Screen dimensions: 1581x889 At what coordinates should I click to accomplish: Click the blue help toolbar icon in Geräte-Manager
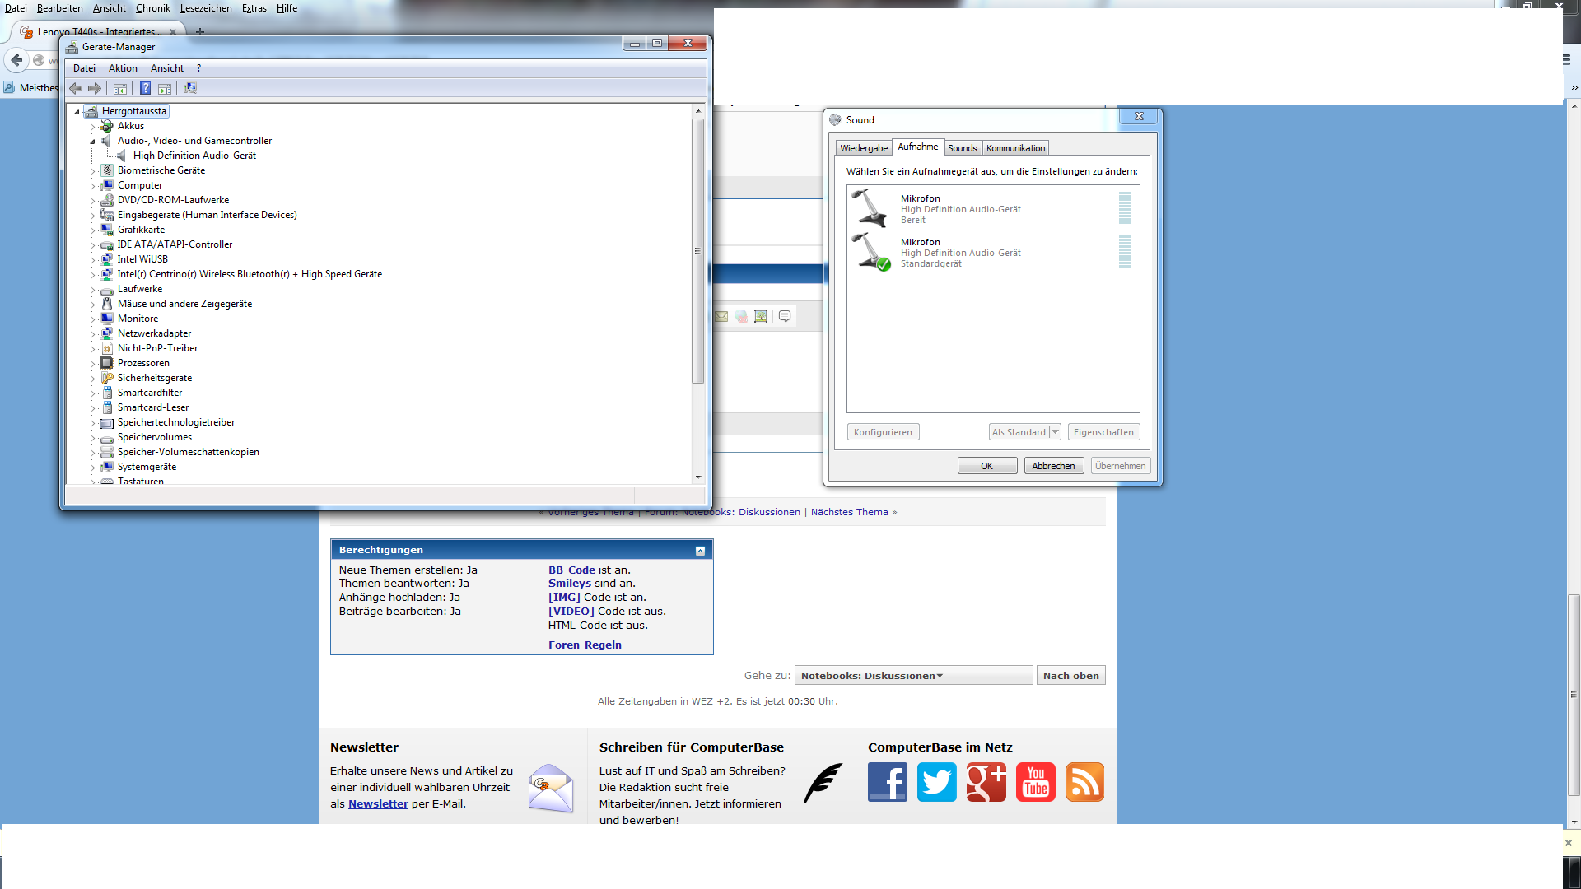[x=145, y=88]
